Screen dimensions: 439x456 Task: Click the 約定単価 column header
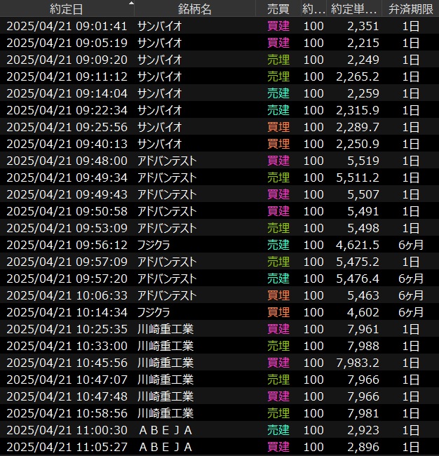point(353,9)
